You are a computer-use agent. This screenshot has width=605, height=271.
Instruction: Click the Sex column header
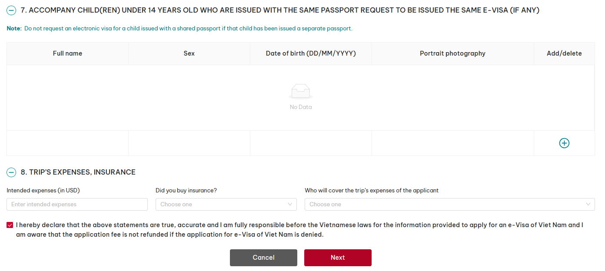[189, 53]
